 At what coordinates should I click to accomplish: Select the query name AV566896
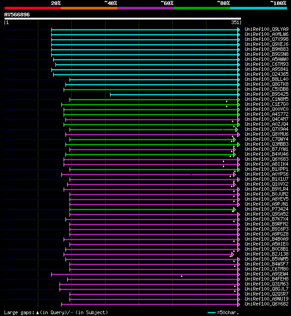coord(17,15)
